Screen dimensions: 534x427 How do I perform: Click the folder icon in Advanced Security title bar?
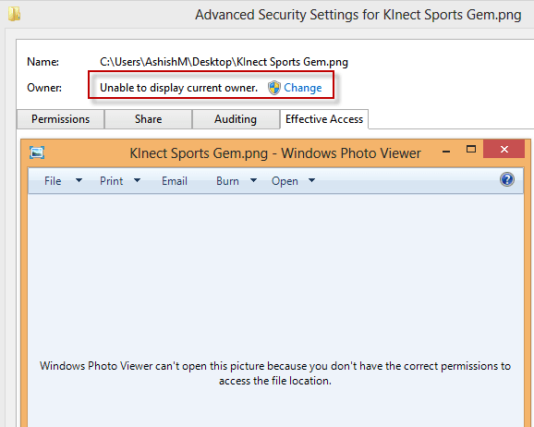click(x=14, y=14)
